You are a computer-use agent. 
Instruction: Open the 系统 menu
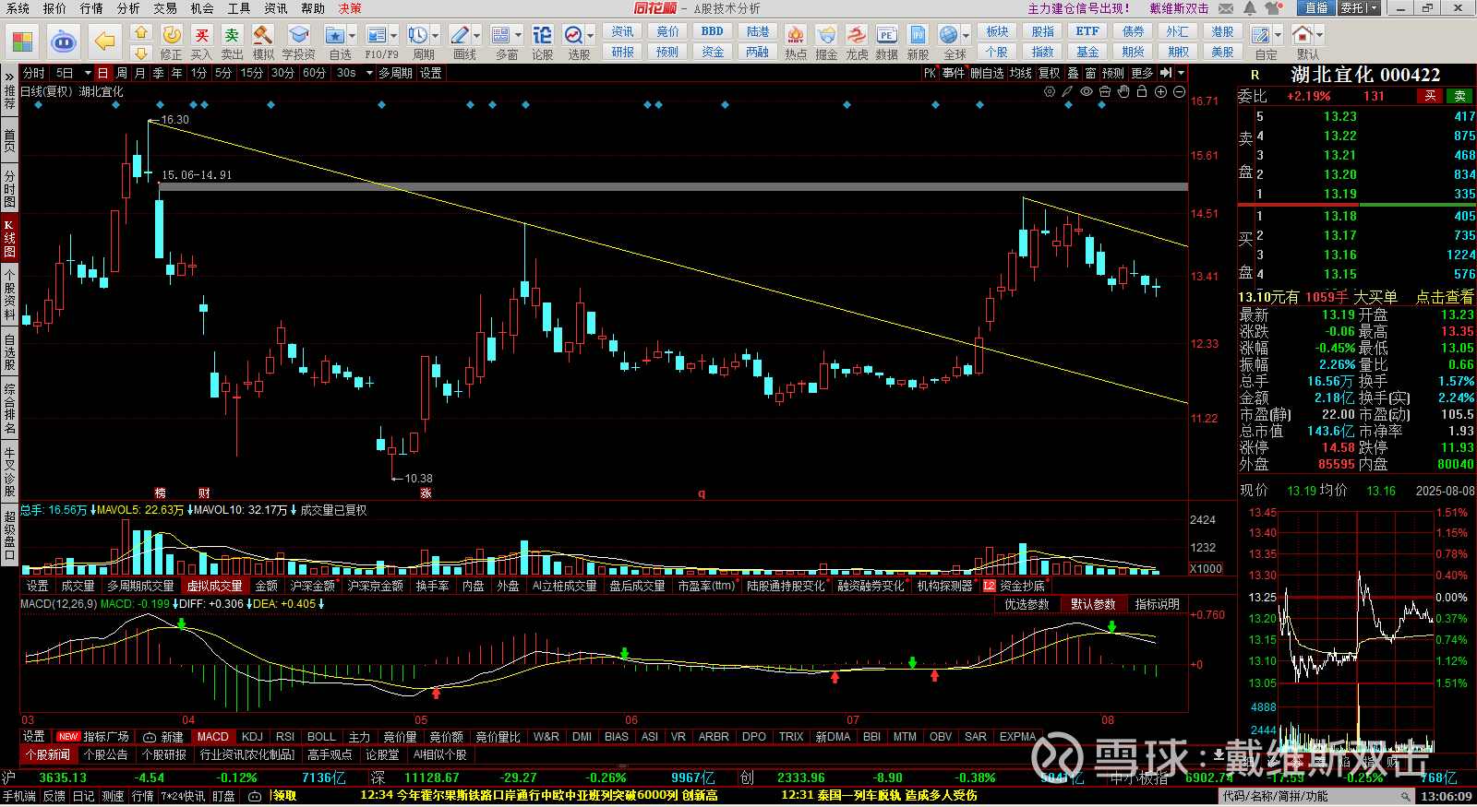tap(18, 8)
